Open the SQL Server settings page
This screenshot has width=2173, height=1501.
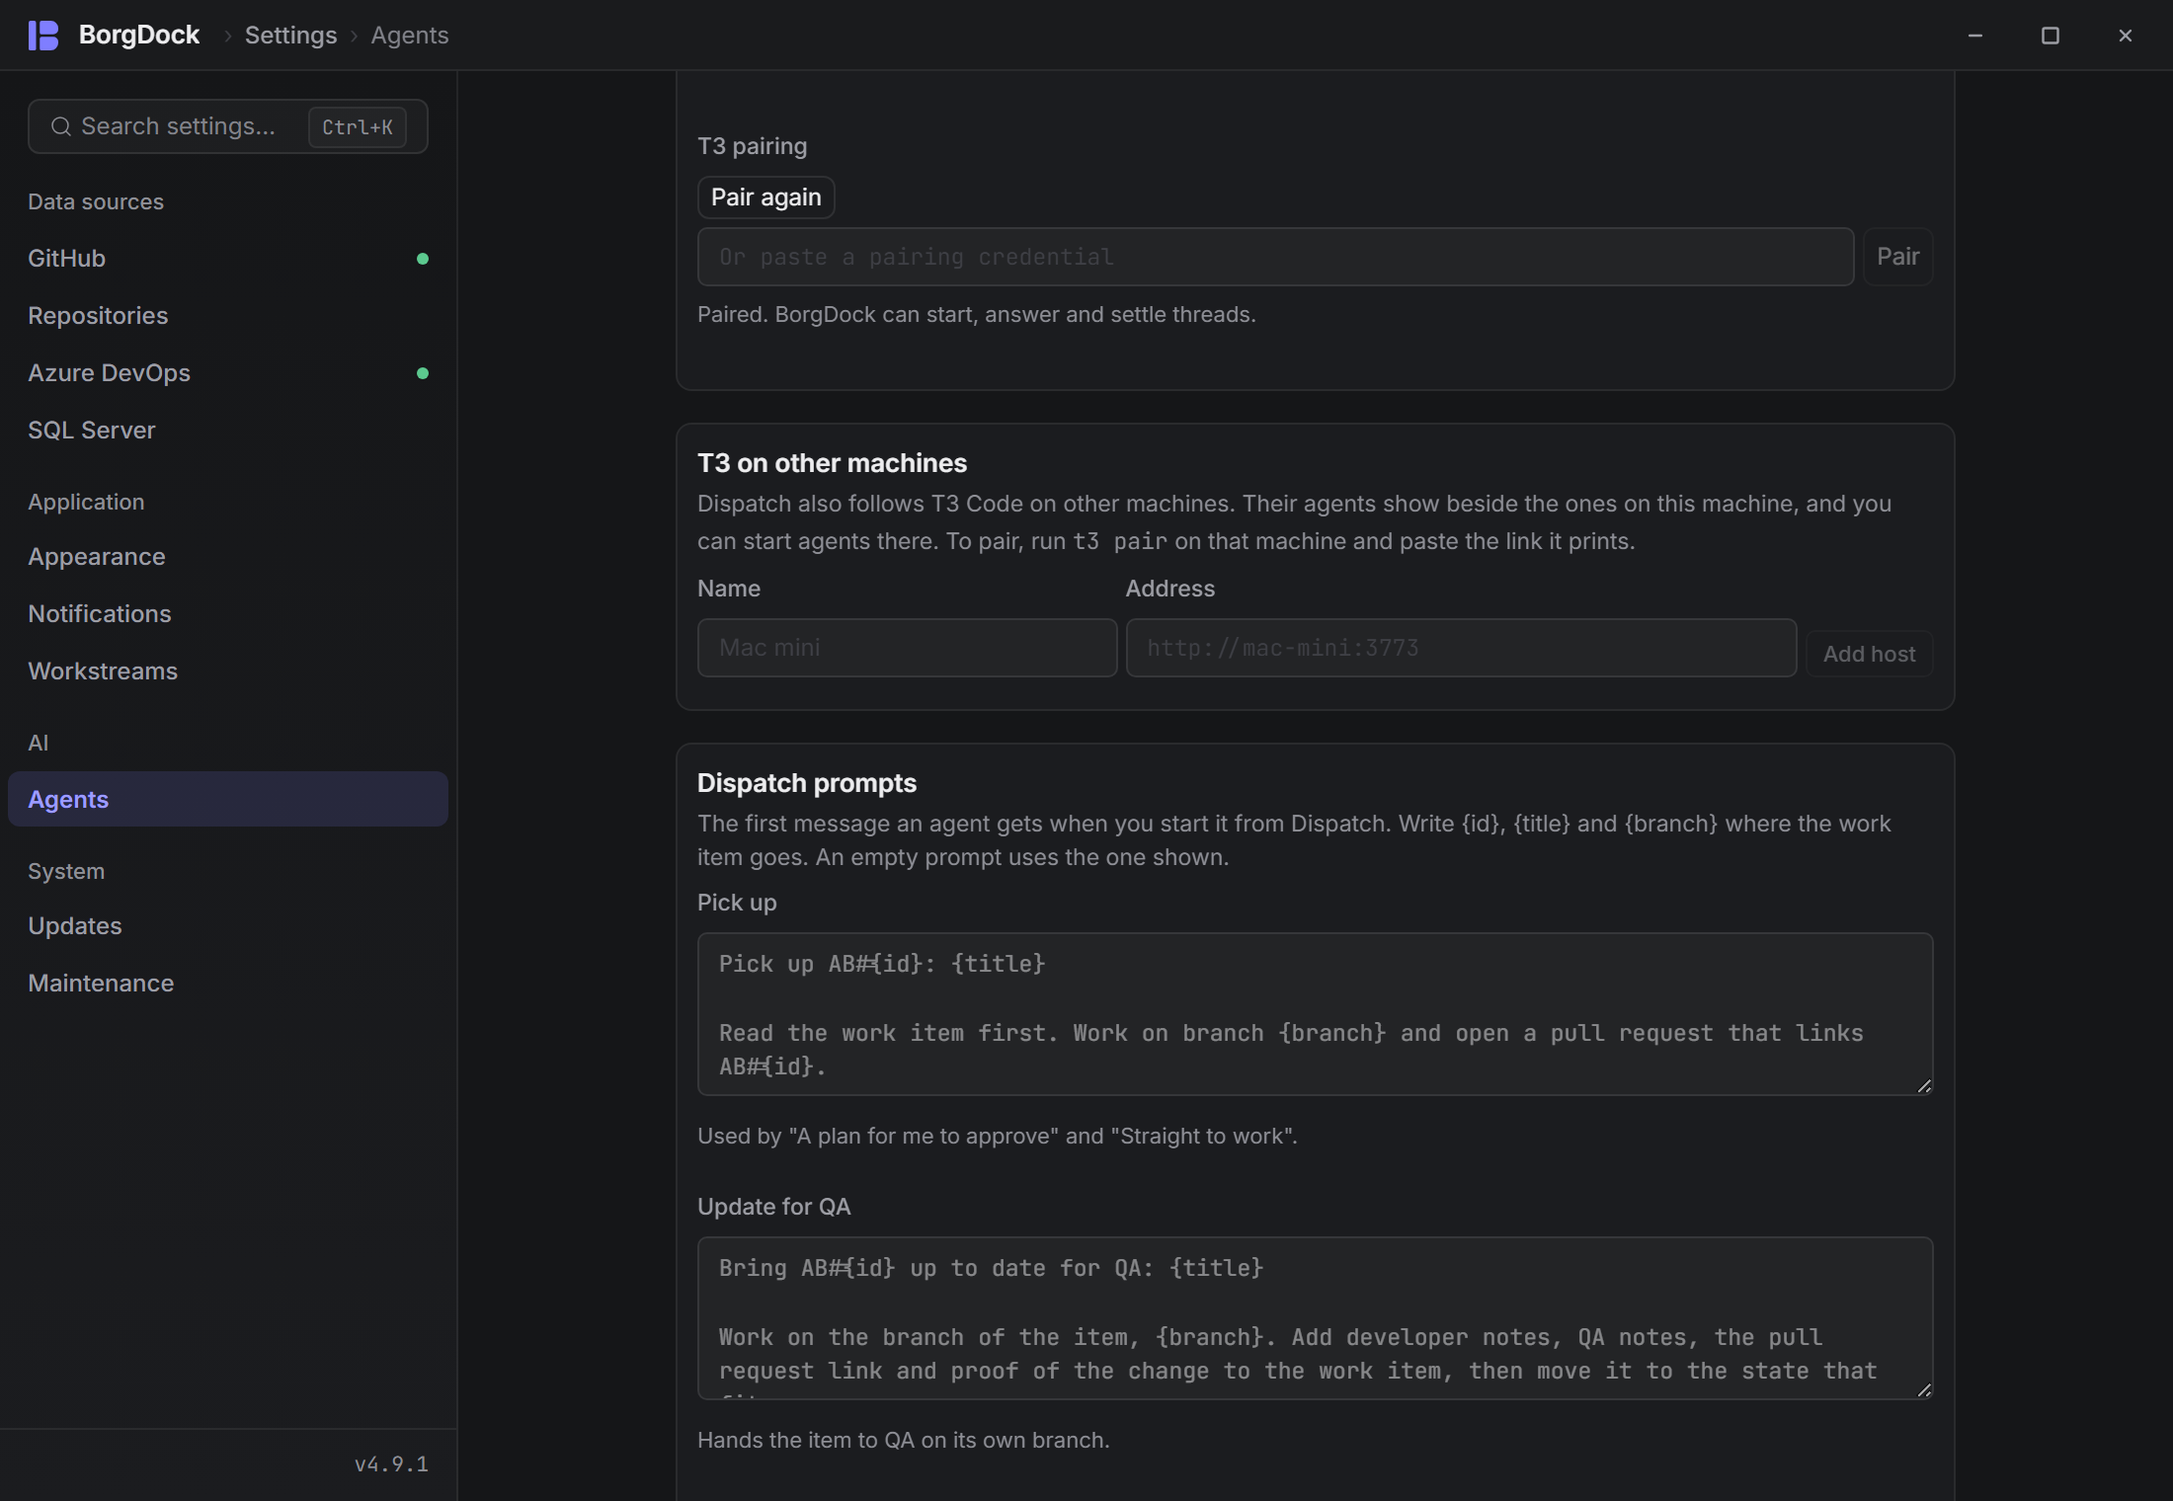[228, 430]
